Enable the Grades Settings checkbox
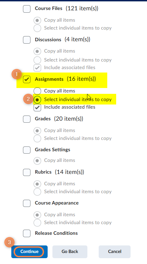This screenshot has height=264, width=147. pyautogui.click(x=27, y=150)
